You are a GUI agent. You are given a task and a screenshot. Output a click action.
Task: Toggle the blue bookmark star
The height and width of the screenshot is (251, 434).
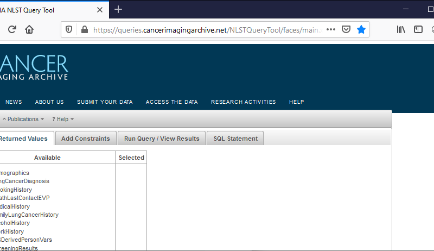point(361,29)
